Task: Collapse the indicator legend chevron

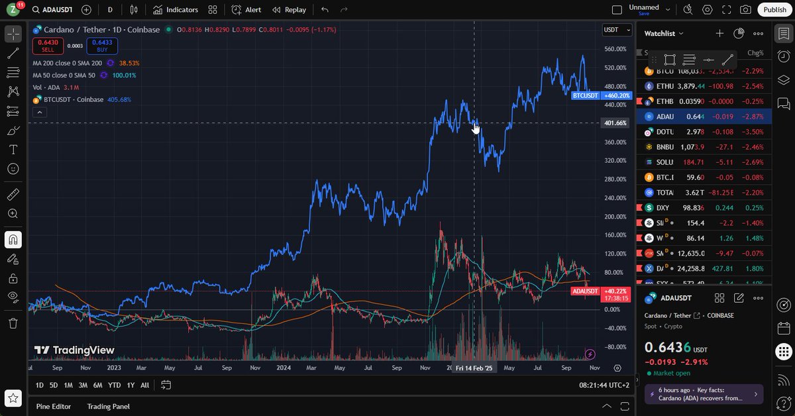Action: point(39,113)
